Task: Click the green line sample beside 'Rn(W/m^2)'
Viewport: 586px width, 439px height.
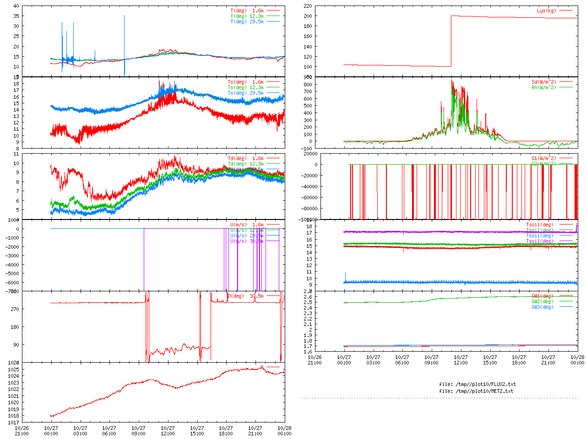Action: tap(565, 87)
